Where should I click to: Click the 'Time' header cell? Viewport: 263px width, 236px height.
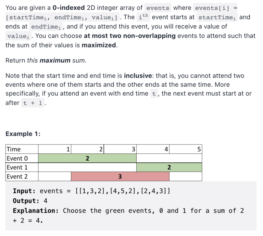click(x=22, y=149)
